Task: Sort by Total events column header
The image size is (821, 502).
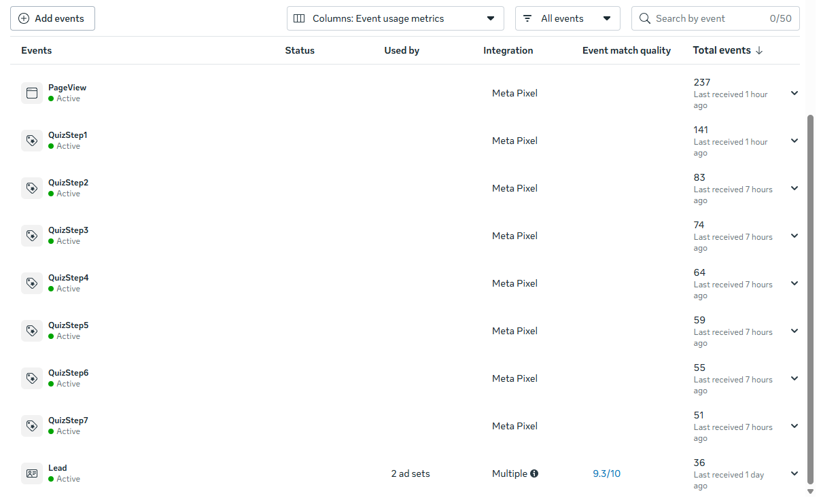Action: pyautogui.click(x=722, y=50)
